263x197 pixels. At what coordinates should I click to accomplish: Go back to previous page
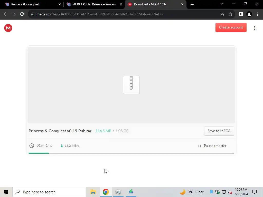(x=6, y=14)
